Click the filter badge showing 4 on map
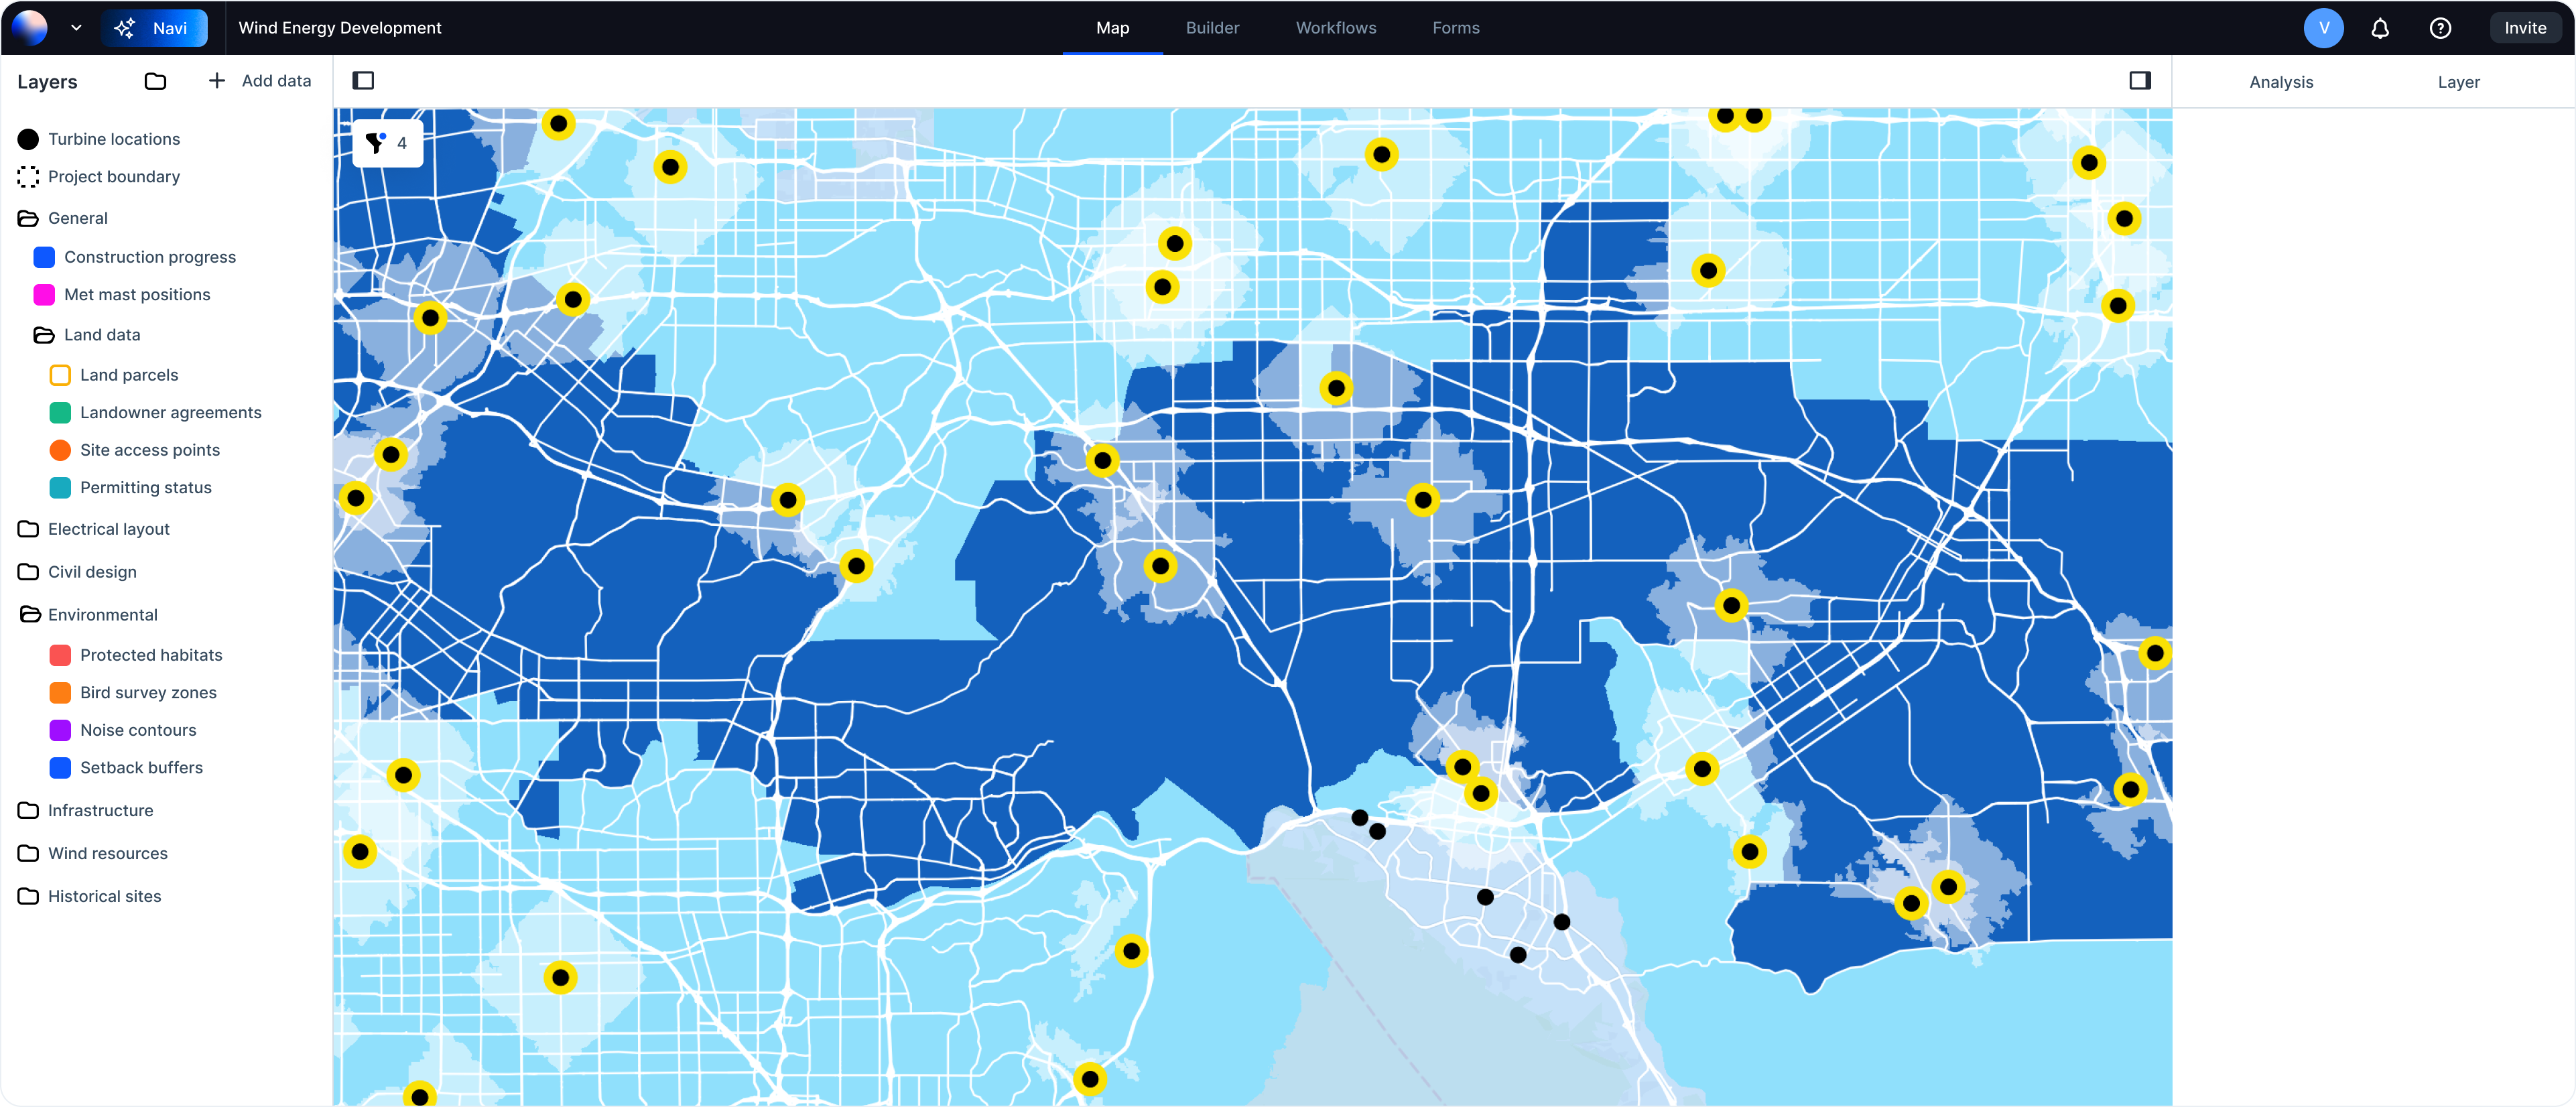The height and width of the screenshot is (1107, 2576). click(x=387, y=142)
